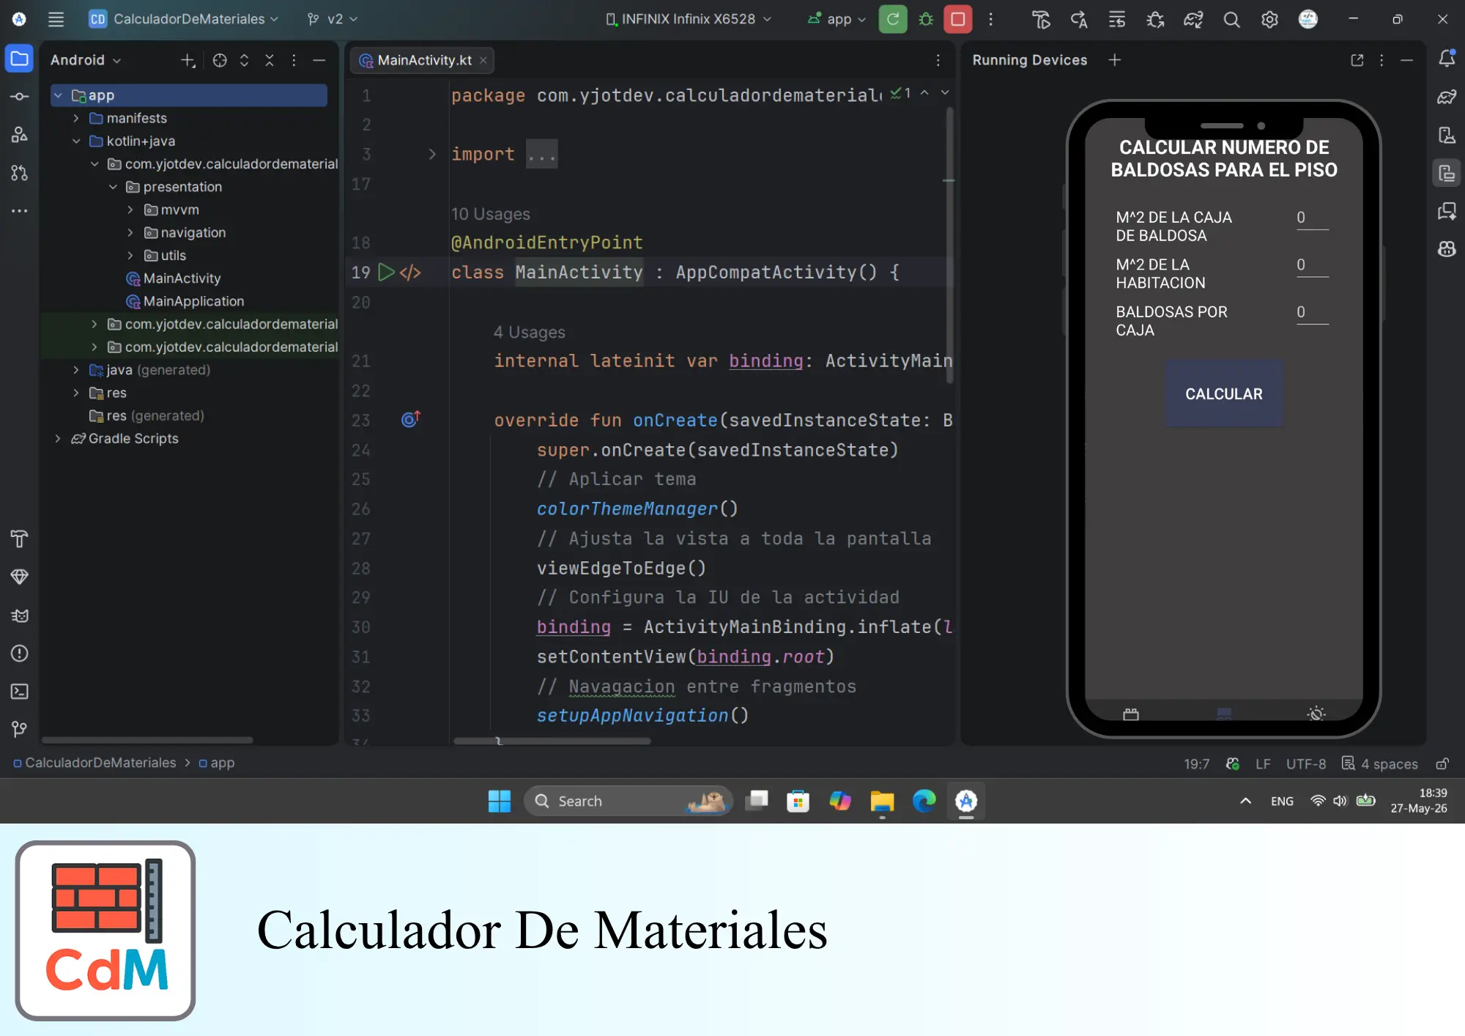Open File Explorer from taskbar

coord(882,801)
